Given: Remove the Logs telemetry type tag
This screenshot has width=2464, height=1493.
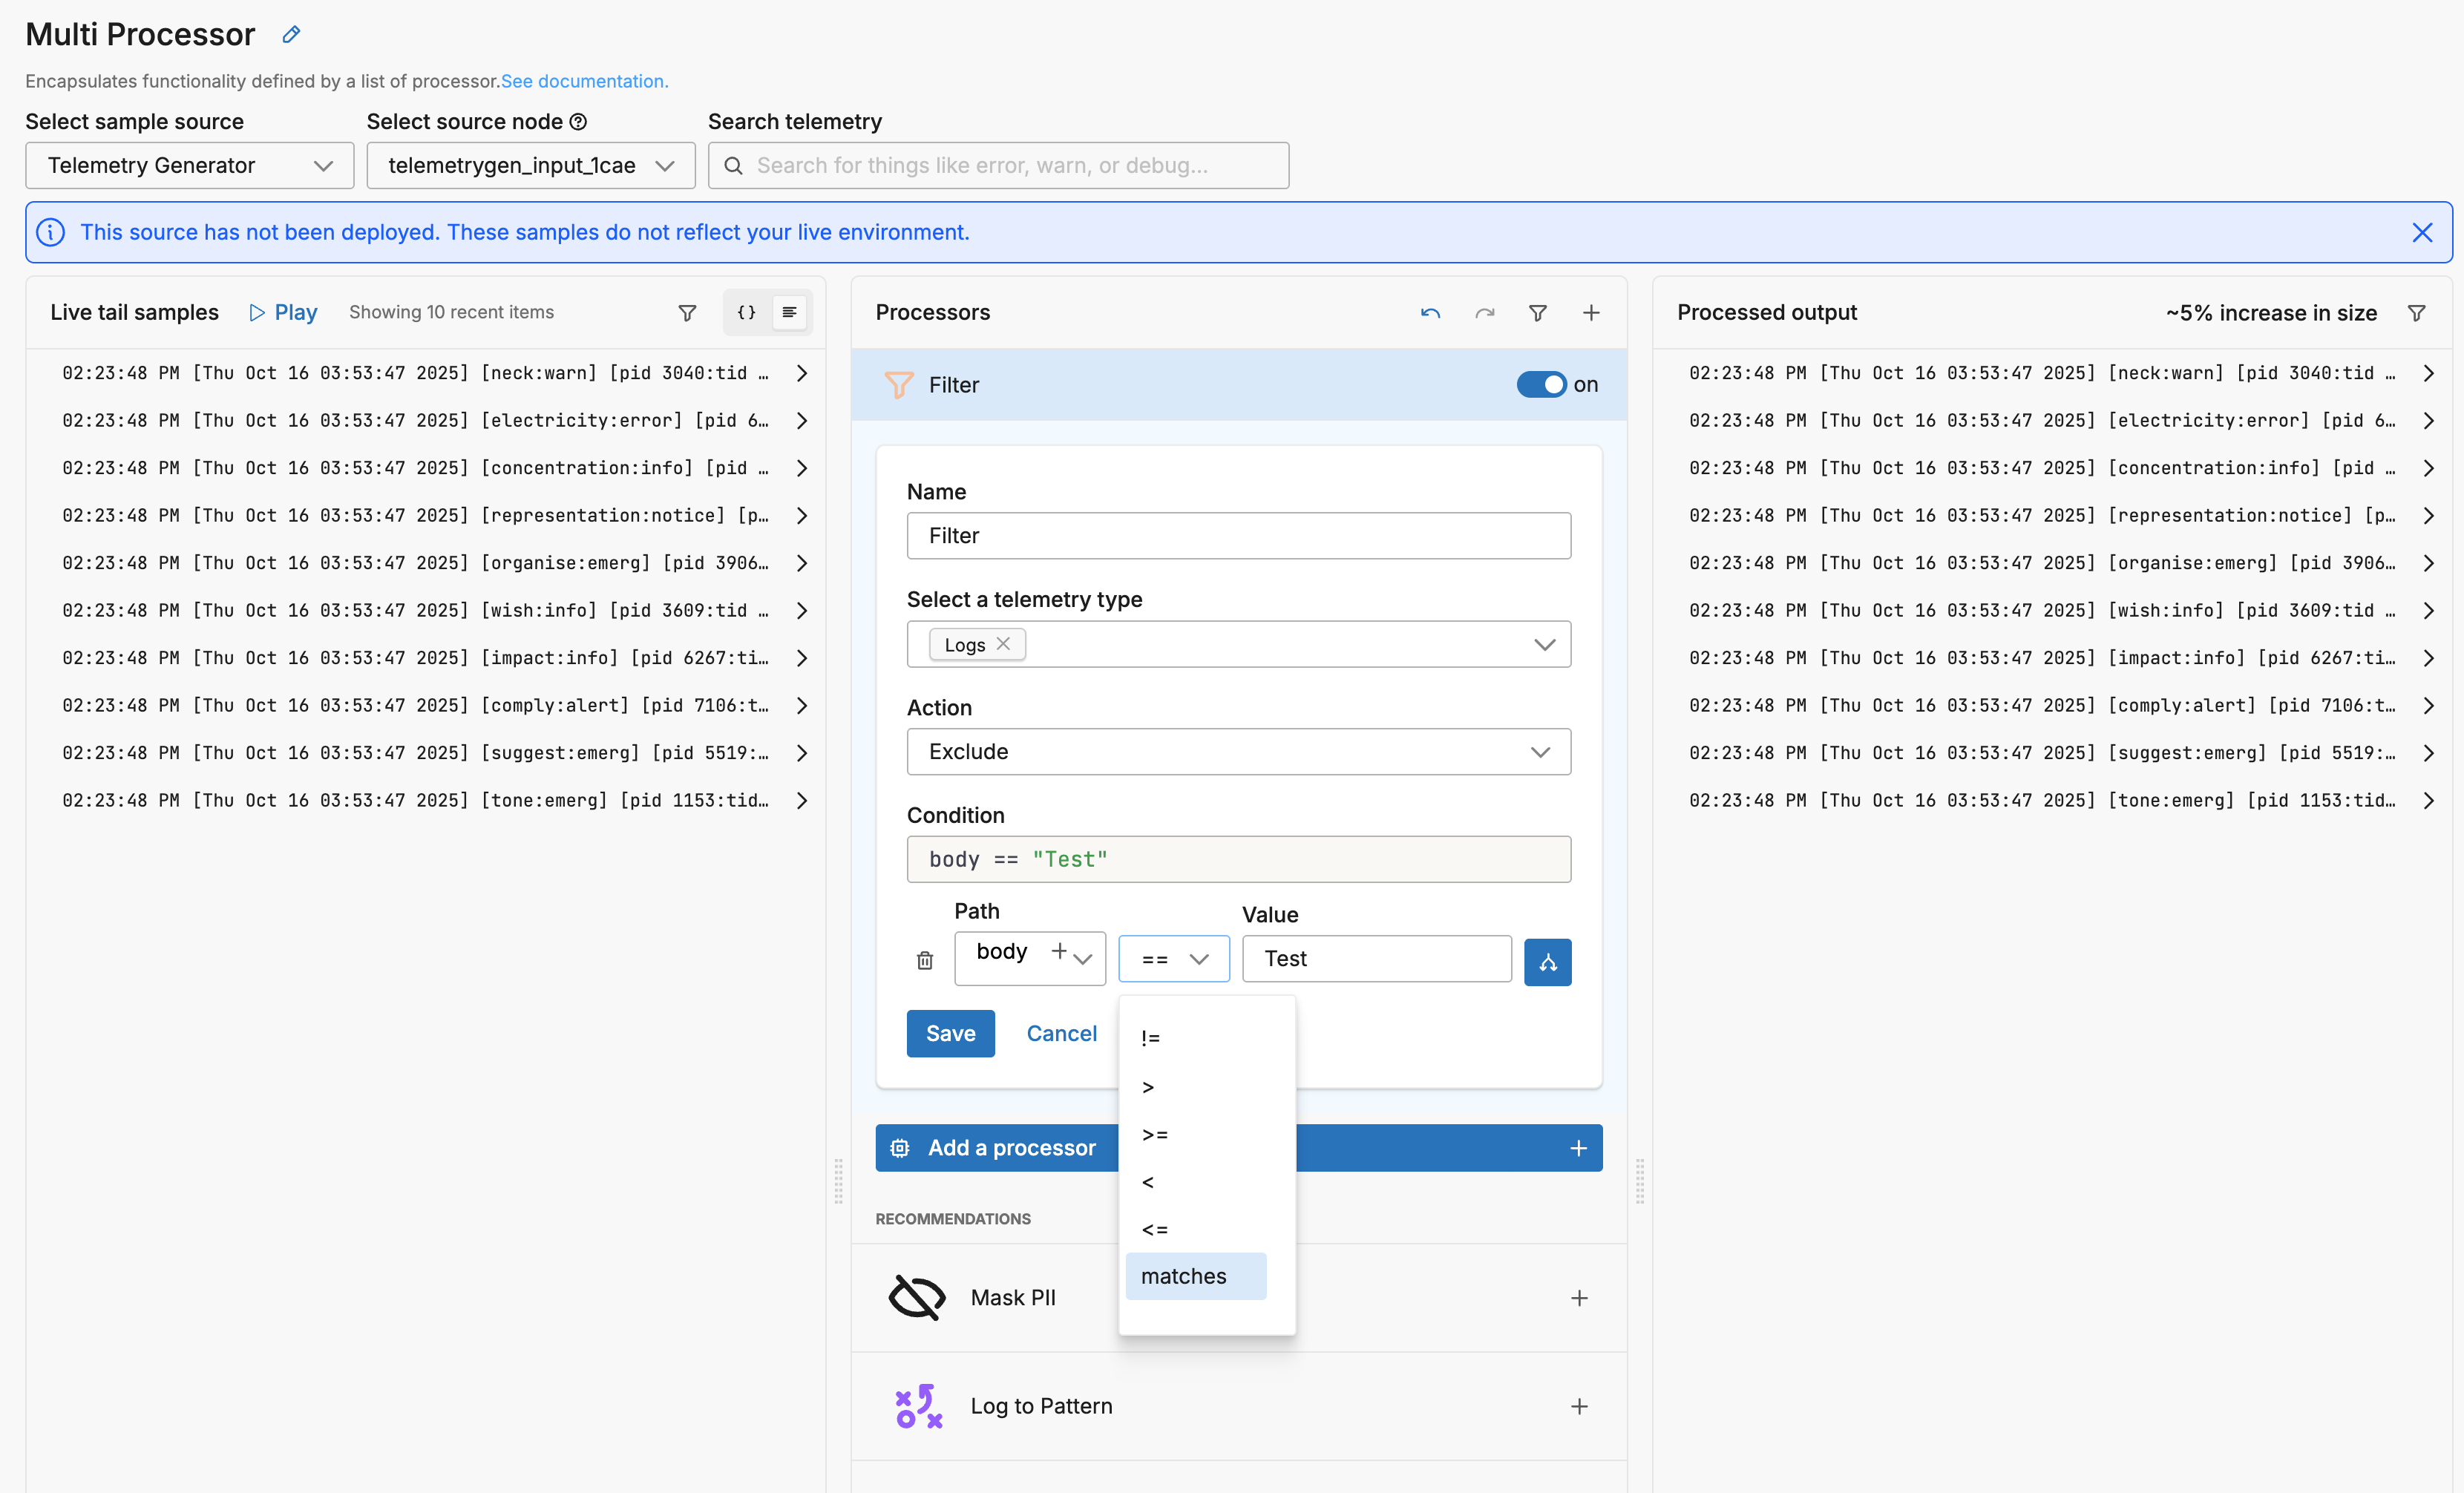Looking at the screenshot, I should (1003, 644).
